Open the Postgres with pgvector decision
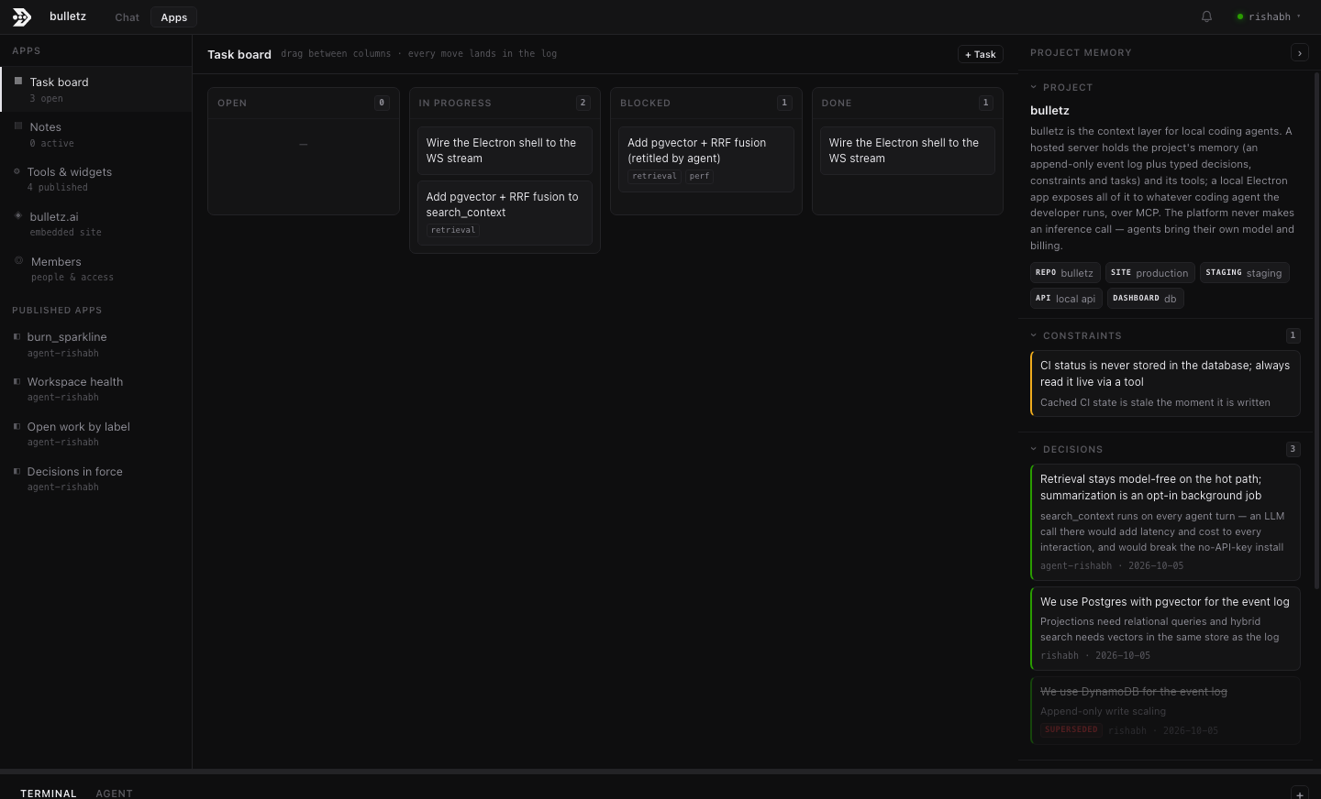The height and width of the screenshot is (799, 1321). pyautogui.click(x=1165, y=628)
